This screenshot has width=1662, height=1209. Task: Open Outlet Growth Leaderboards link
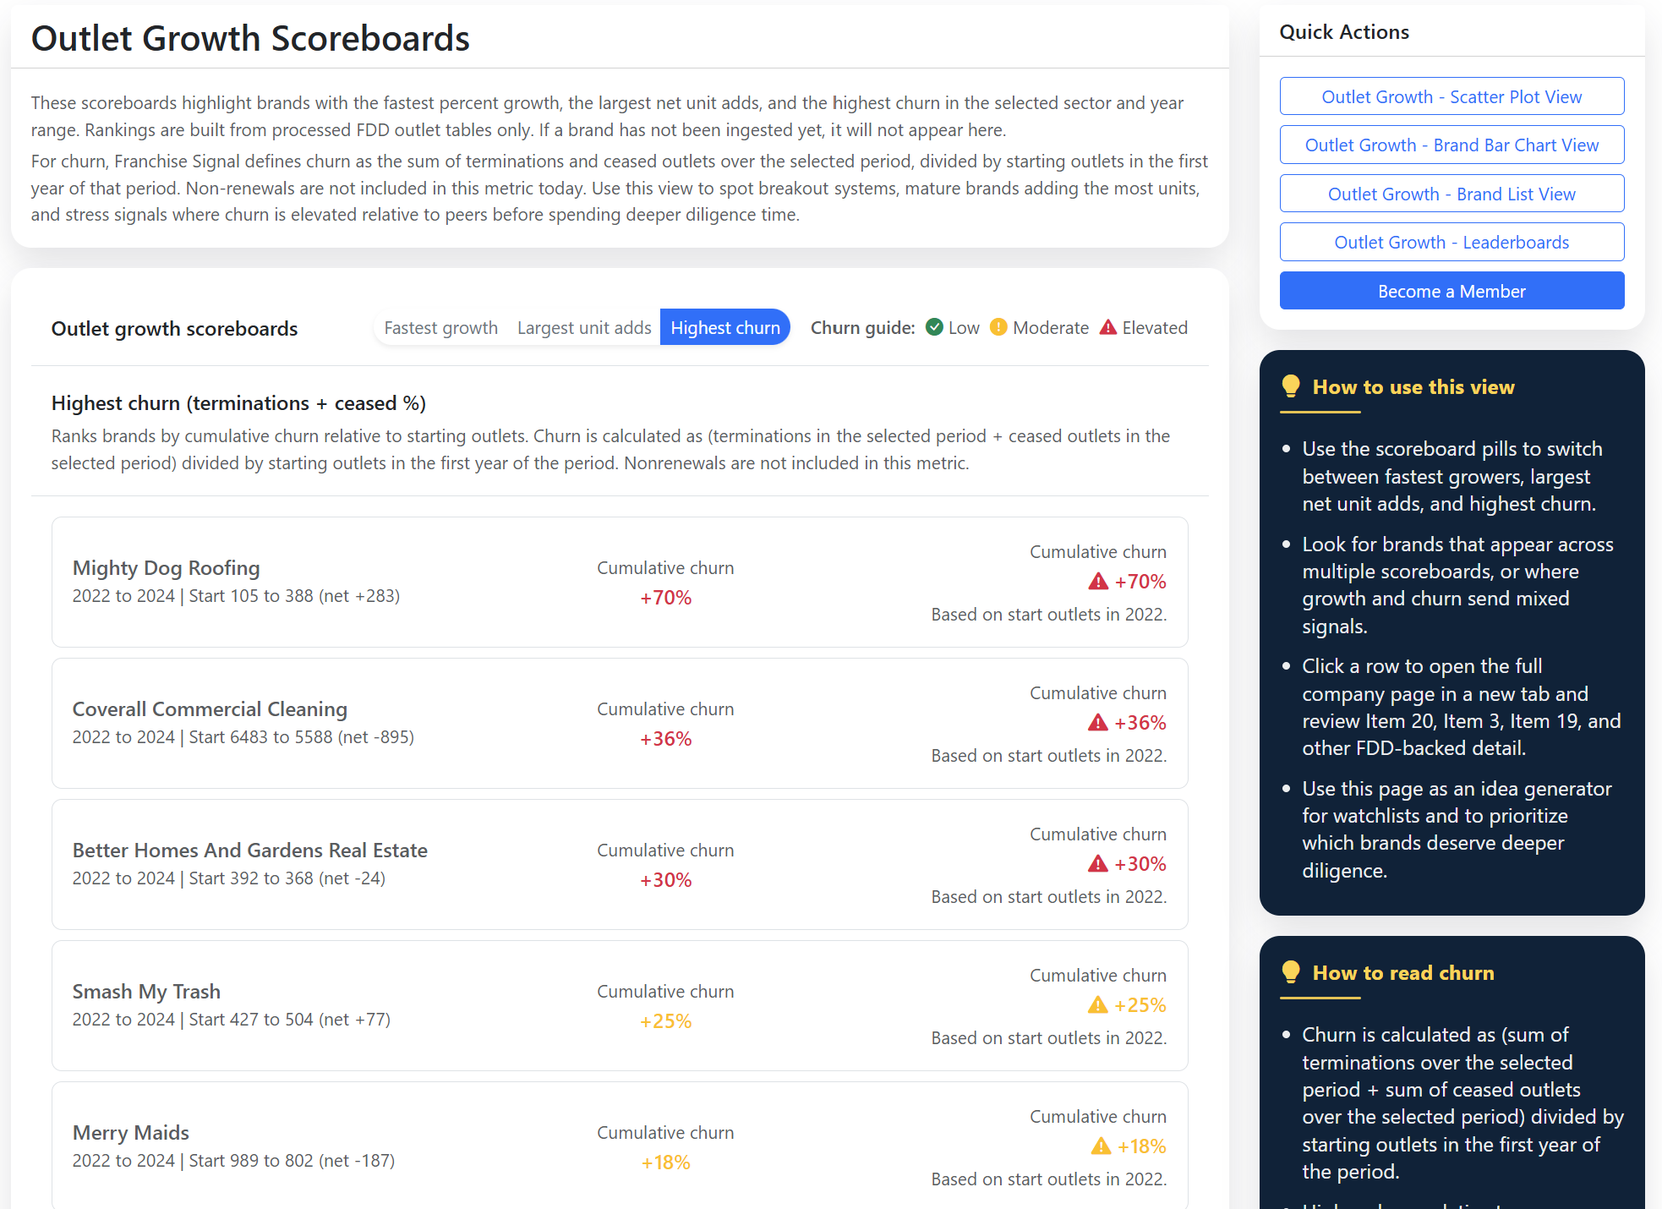[1452, 242]
